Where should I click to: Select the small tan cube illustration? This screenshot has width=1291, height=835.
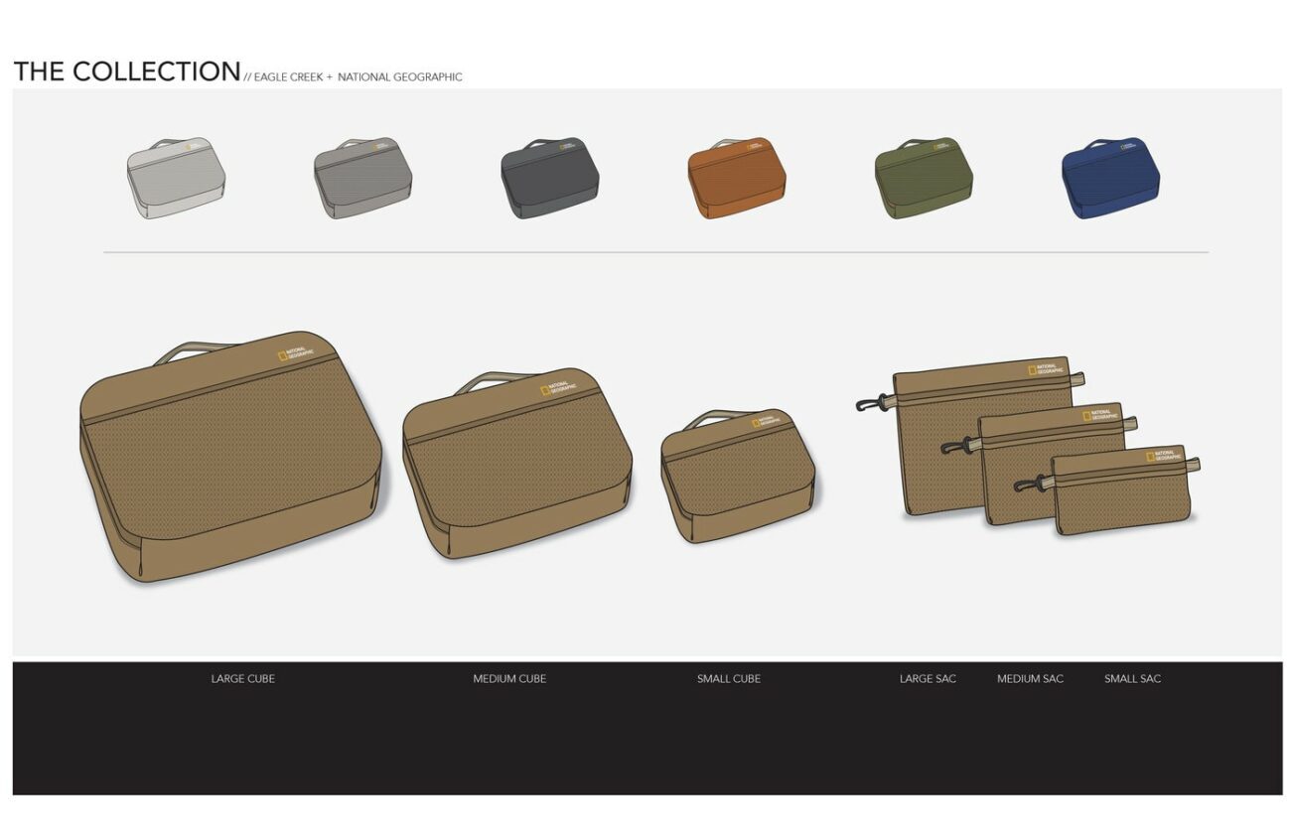click(738, 479)
